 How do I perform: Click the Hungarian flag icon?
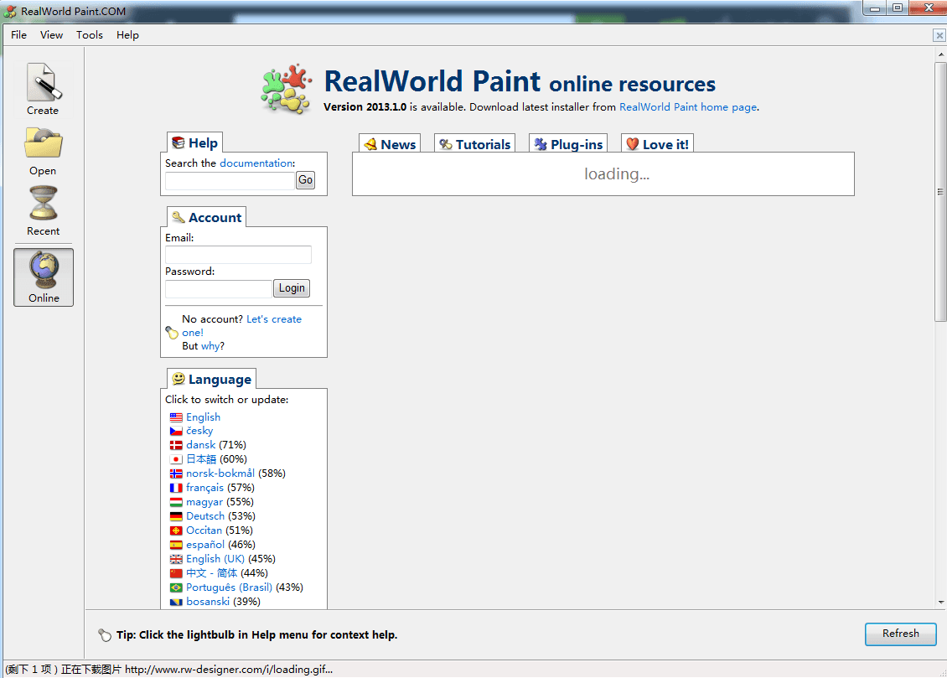click(x=176, y=502)
